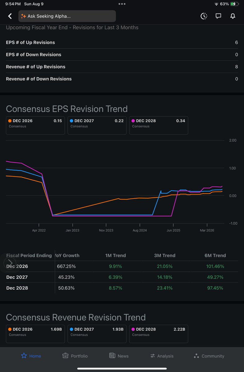Tap the orange DEC 2026 EPS color dot
244x372 pixels.
10,121
